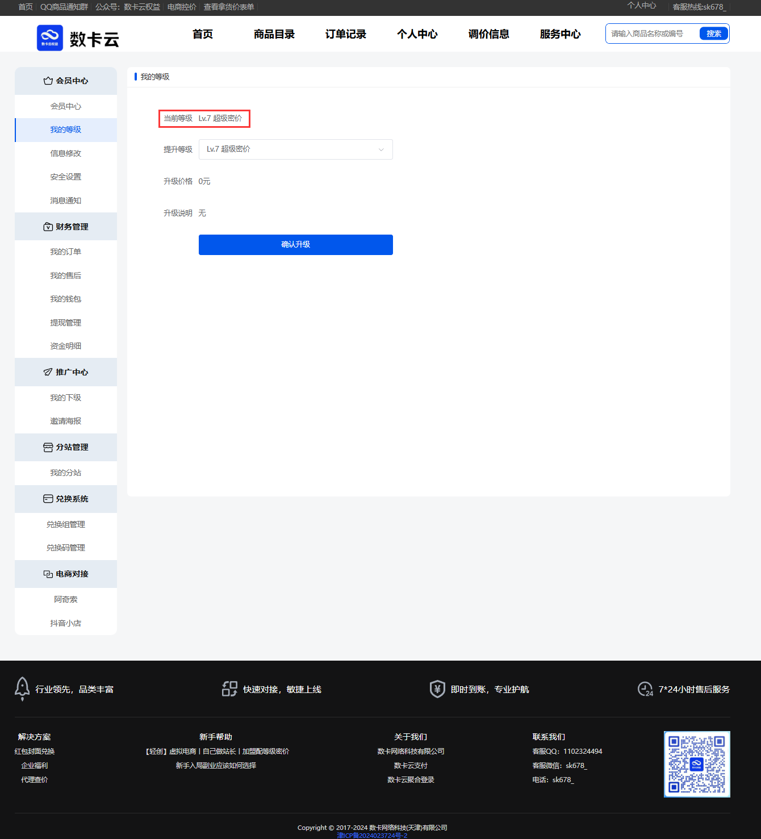Click the wallet icon beside 财务管理
761x839 pixels.
pyautogui.click(x=48, y=227)
